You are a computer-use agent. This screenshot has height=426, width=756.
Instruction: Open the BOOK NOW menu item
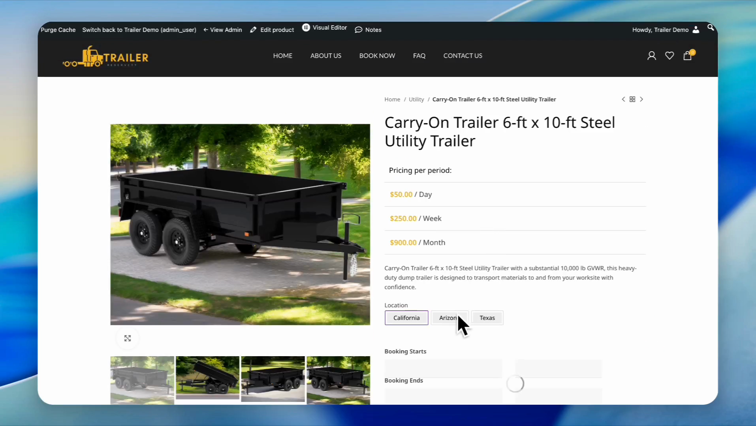(x=377, y=56)
